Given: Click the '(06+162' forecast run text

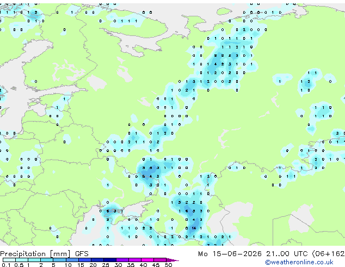Looking at the screenshot, I should pyautogui.click(x=328, y=254).
